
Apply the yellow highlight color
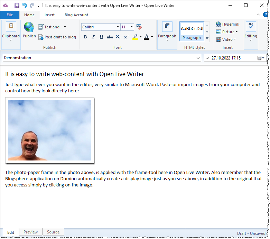(x=135, y=37)
